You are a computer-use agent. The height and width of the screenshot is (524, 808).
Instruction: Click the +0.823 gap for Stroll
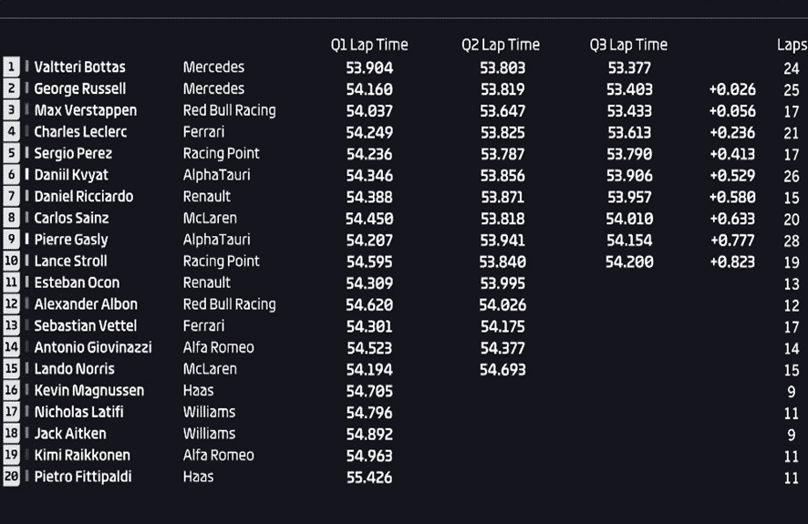(732, 262)
